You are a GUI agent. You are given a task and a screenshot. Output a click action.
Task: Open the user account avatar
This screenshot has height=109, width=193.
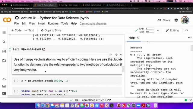pos(185,20)
